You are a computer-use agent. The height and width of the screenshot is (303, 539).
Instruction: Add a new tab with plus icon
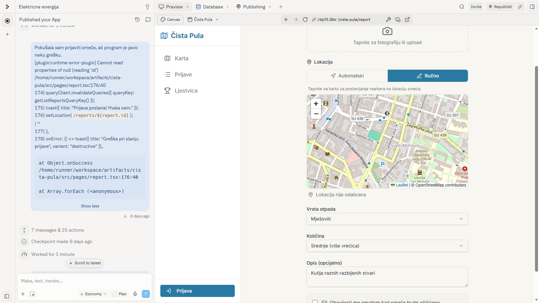[x=281, y=7]
